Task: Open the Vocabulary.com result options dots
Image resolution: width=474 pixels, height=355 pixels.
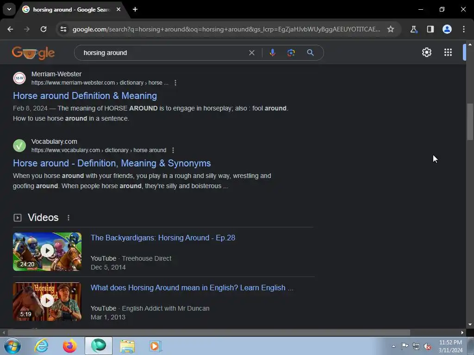Action: click(x=173, y=150)
